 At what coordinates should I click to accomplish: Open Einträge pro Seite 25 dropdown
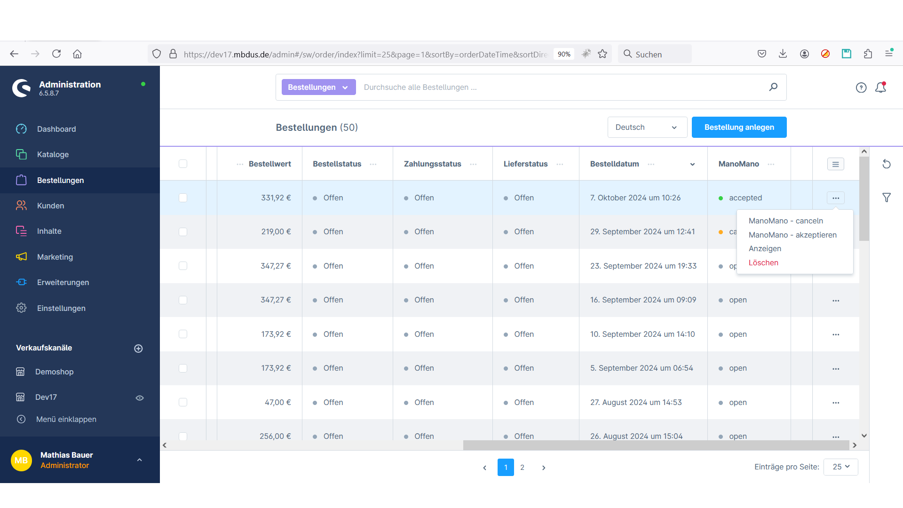[x=841, y=467]
